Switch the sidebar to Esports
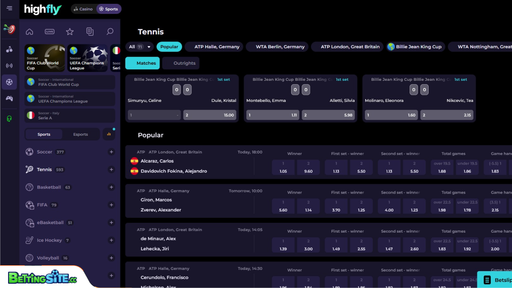The height and width of the screenshot is (288, 512). 80,134
